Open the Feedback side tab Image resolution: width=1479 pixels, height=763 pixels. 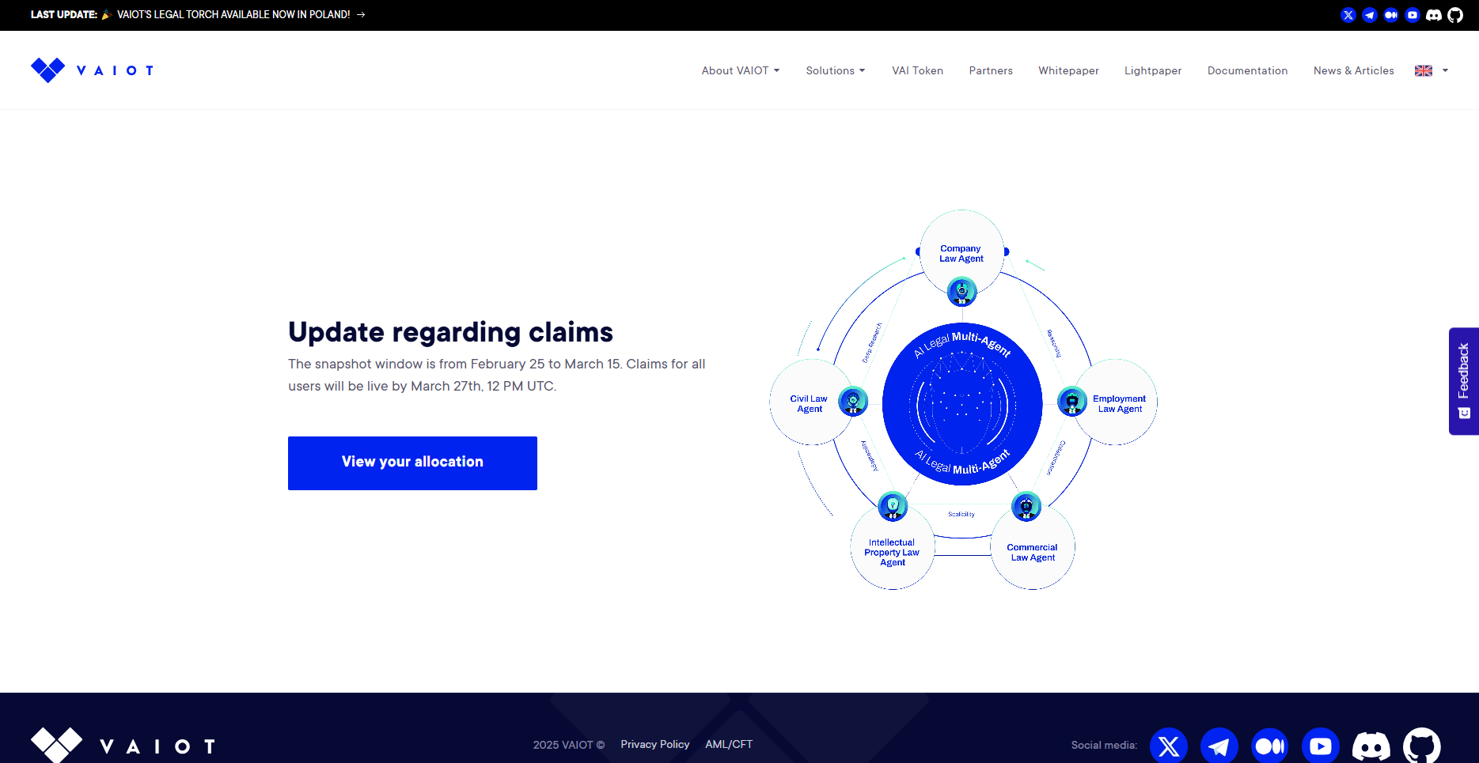pyautogui.click(x=1464, y=381)
